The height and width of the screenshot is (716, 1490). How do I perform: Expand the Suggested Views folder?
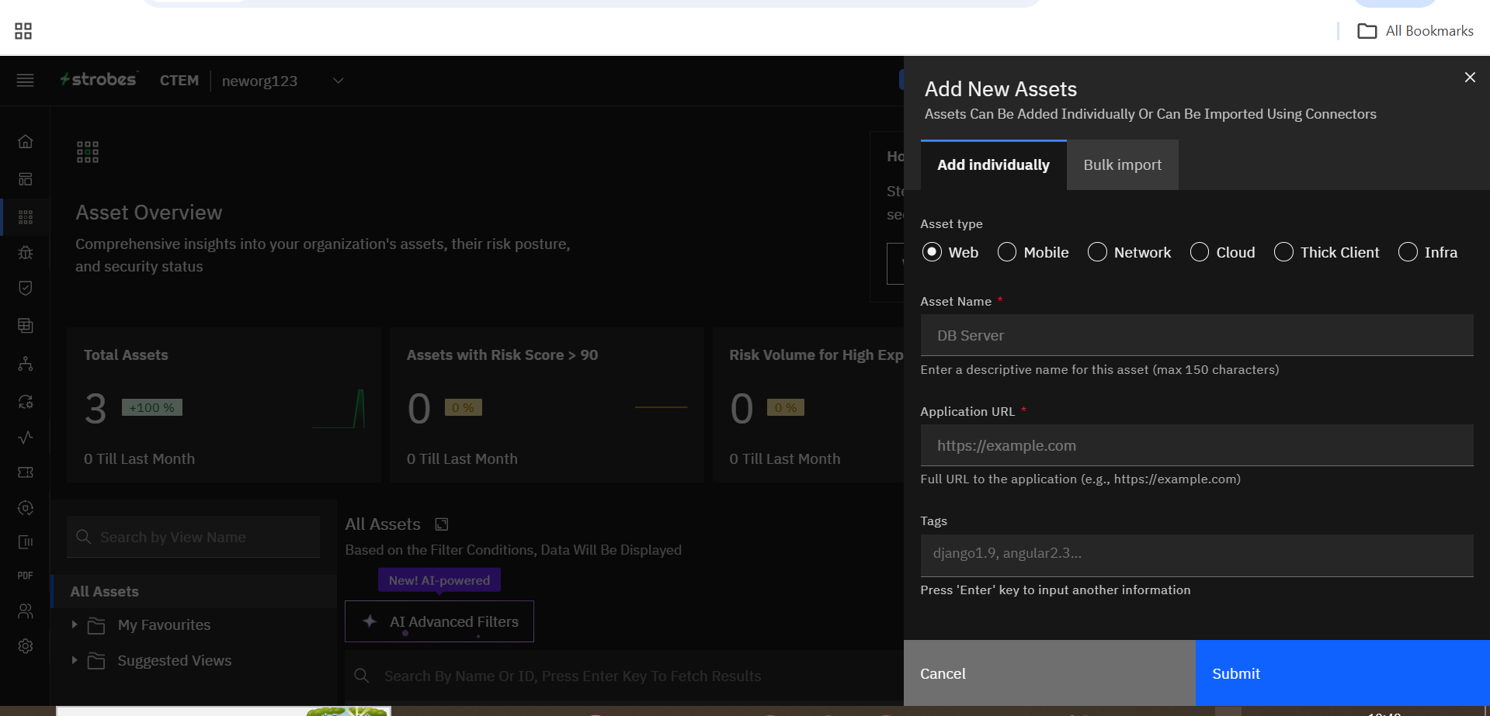[75, 660]
